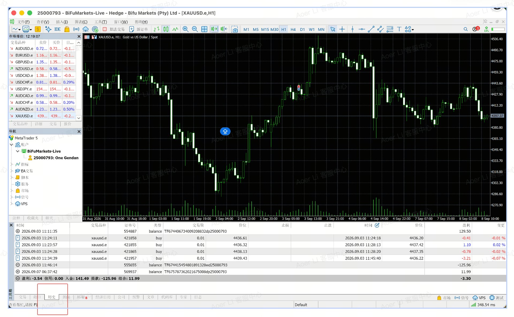The height and width of the screenshot is (317, 514).
Task: Open the Depth of Market dollar icon
Action: pos(38,29)
